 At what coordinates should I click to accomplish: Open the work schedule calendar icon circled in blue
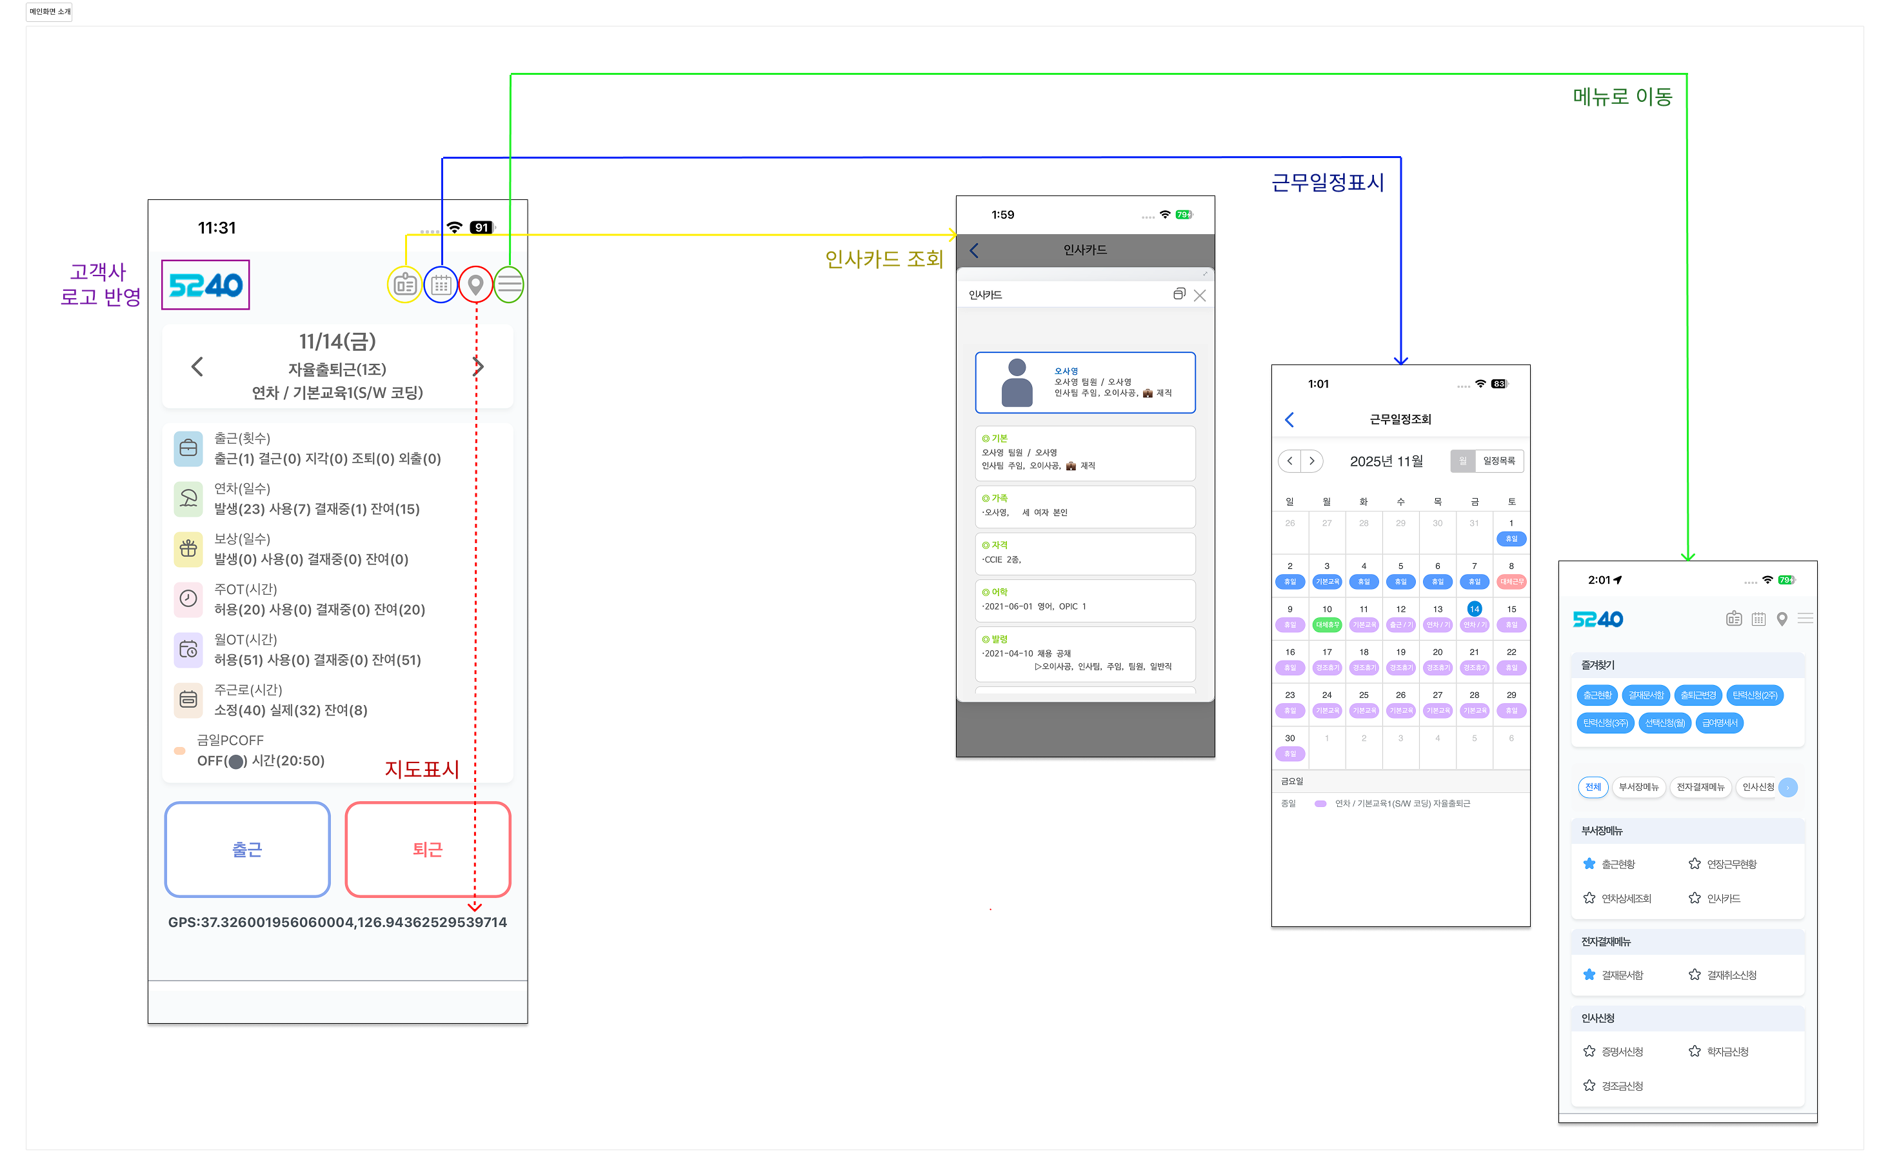click(440, 285)
